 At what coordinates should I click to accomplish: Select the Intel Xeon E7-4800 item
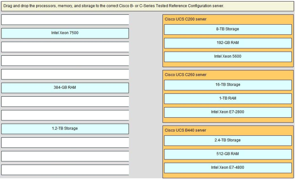tap(228, 168)
